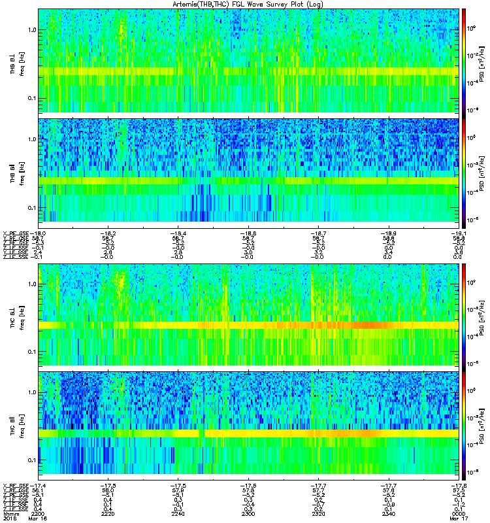
Task: Click the '2200' time tick label
Action: pos(38,514)
